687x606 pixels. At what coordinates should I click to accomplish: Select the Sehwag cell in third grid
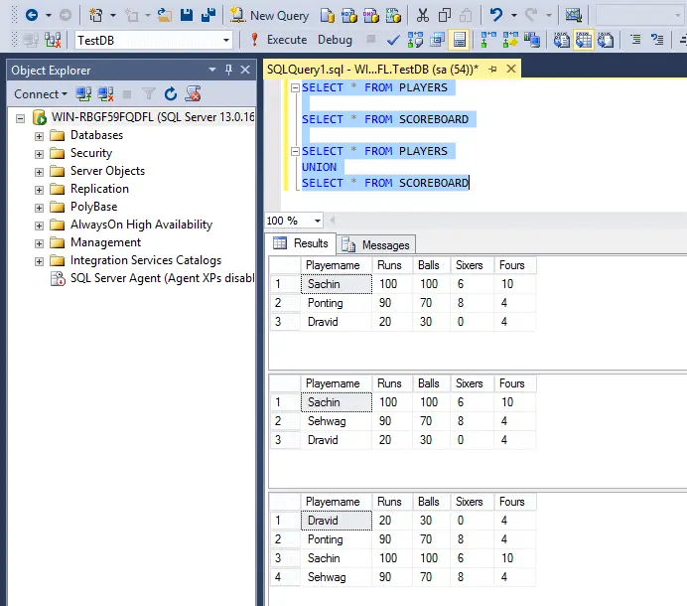pos(336,577)
